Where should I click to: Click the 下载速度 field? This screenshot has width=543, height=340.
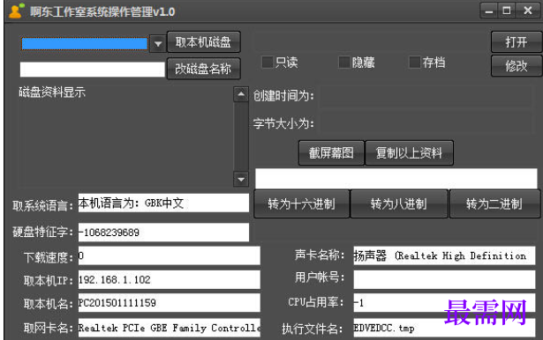pyautogui.click(x=169, y=255)
